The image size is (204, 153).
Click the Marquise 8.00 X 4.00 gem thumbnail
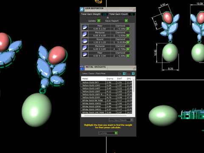pyautogui.click(x=85, y=34)
